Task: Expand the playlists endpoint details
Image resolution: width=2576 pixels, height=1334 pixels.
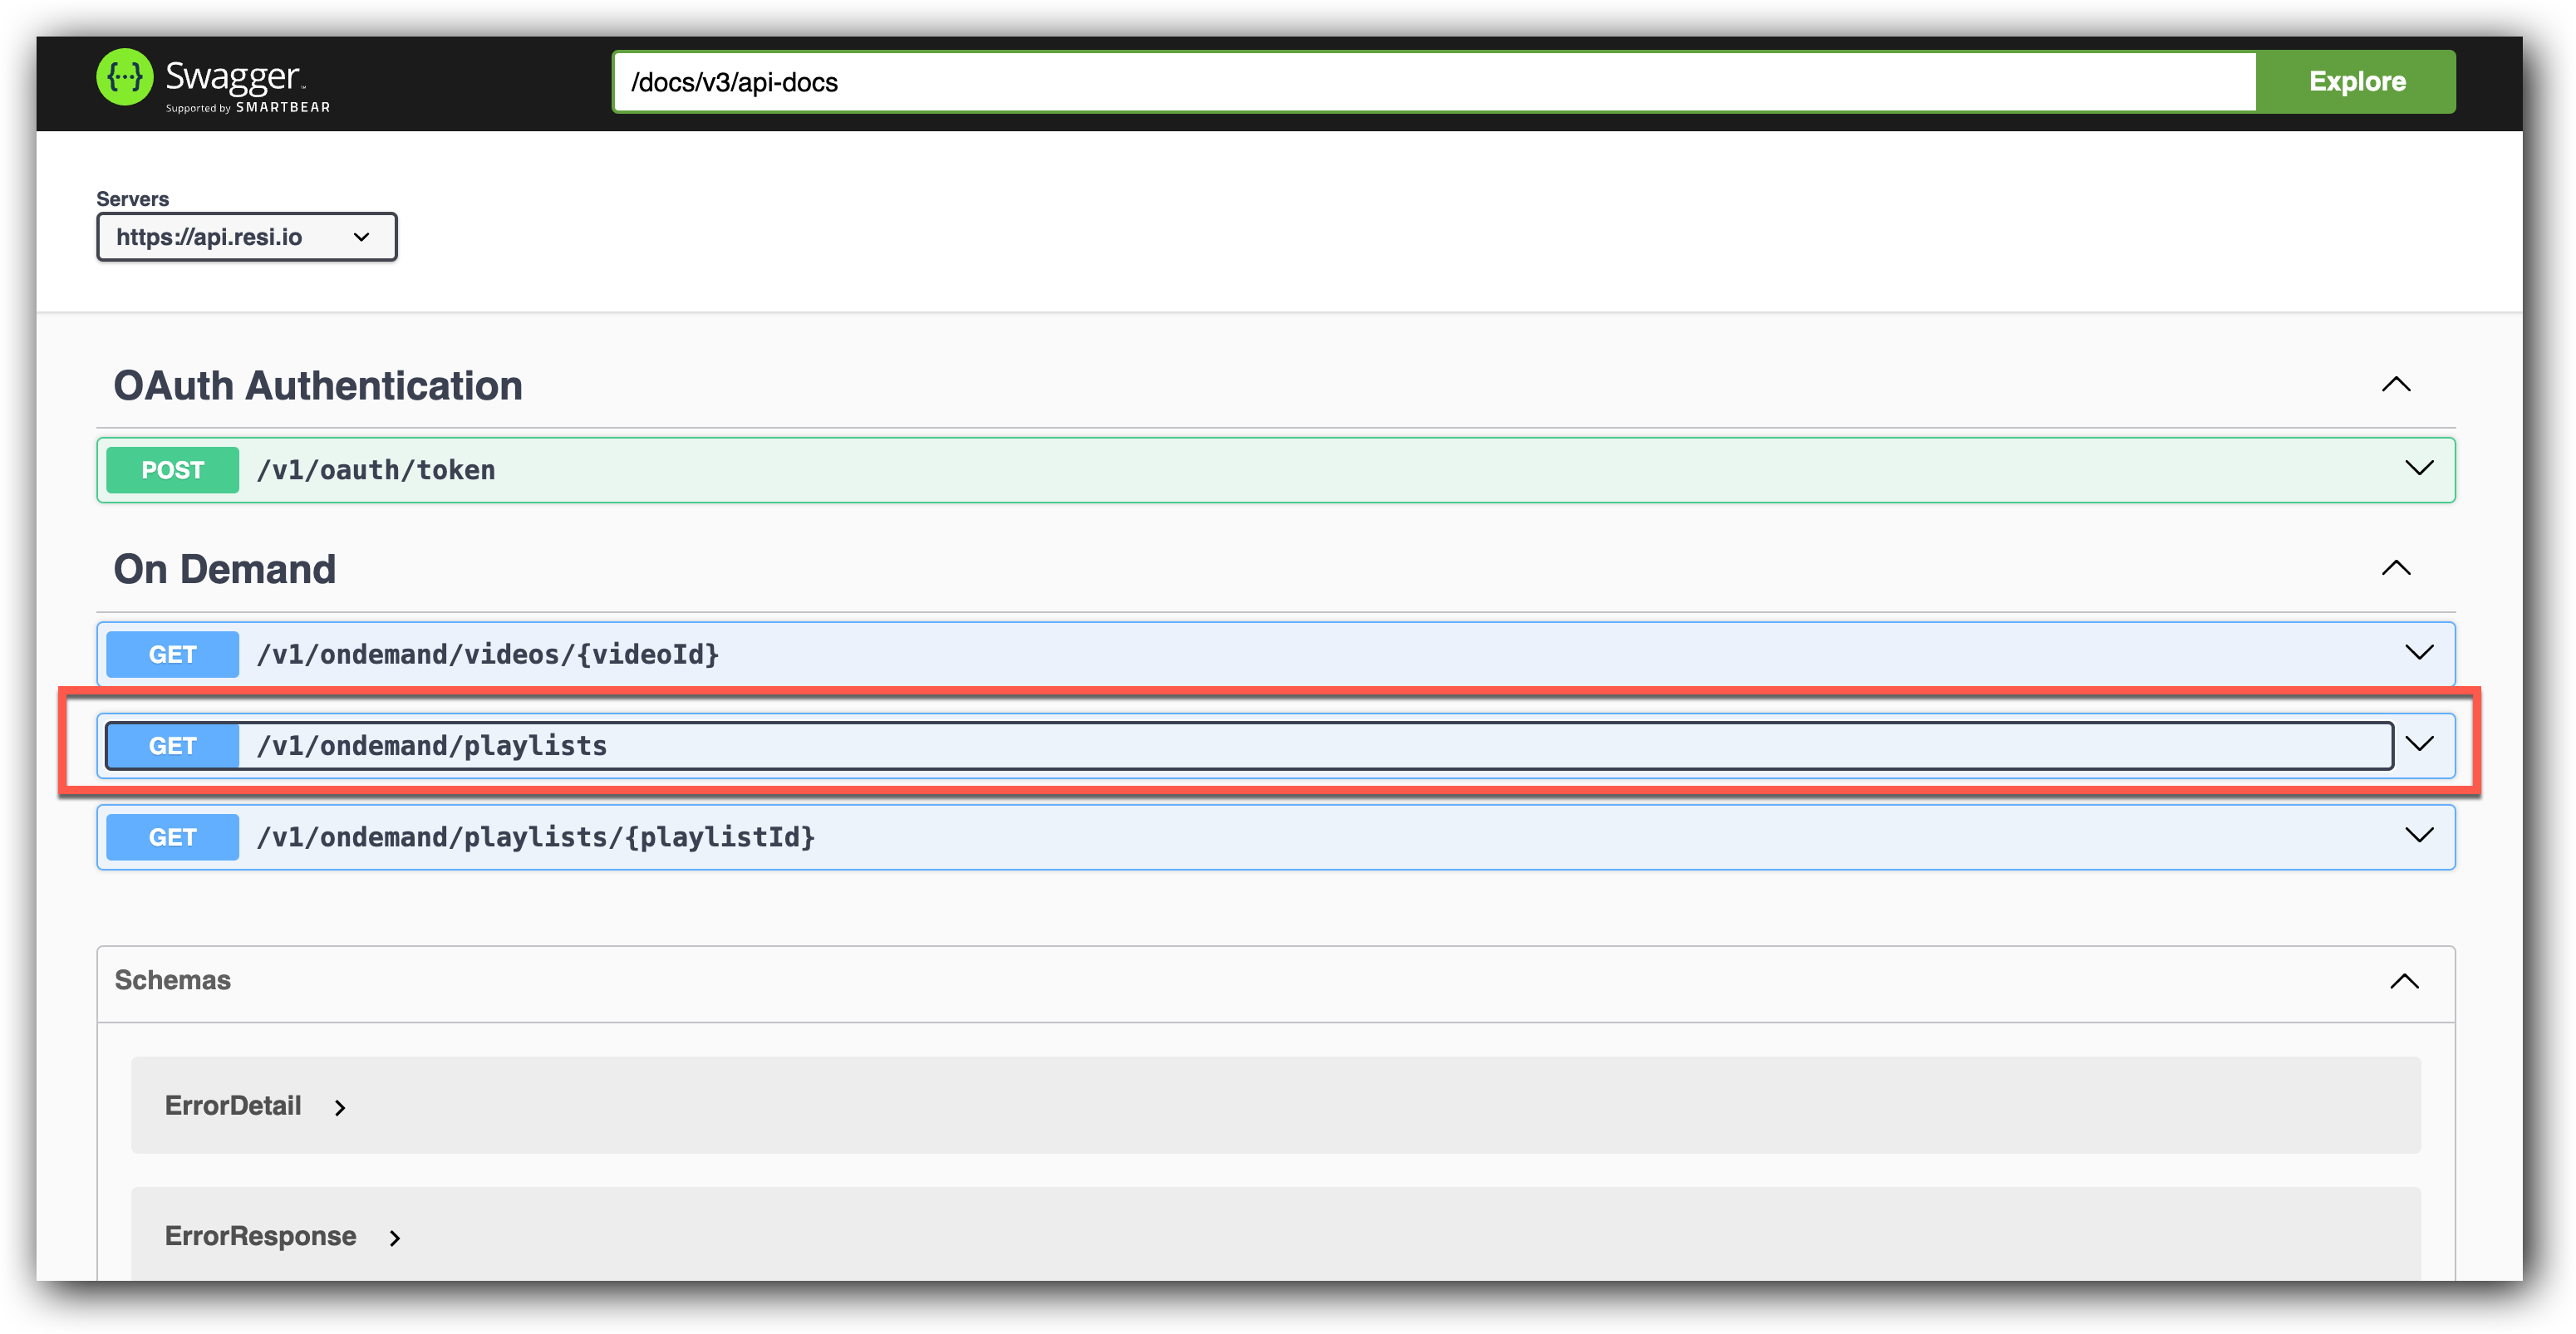Action: pyautogui.click(x=2420, y=743)
